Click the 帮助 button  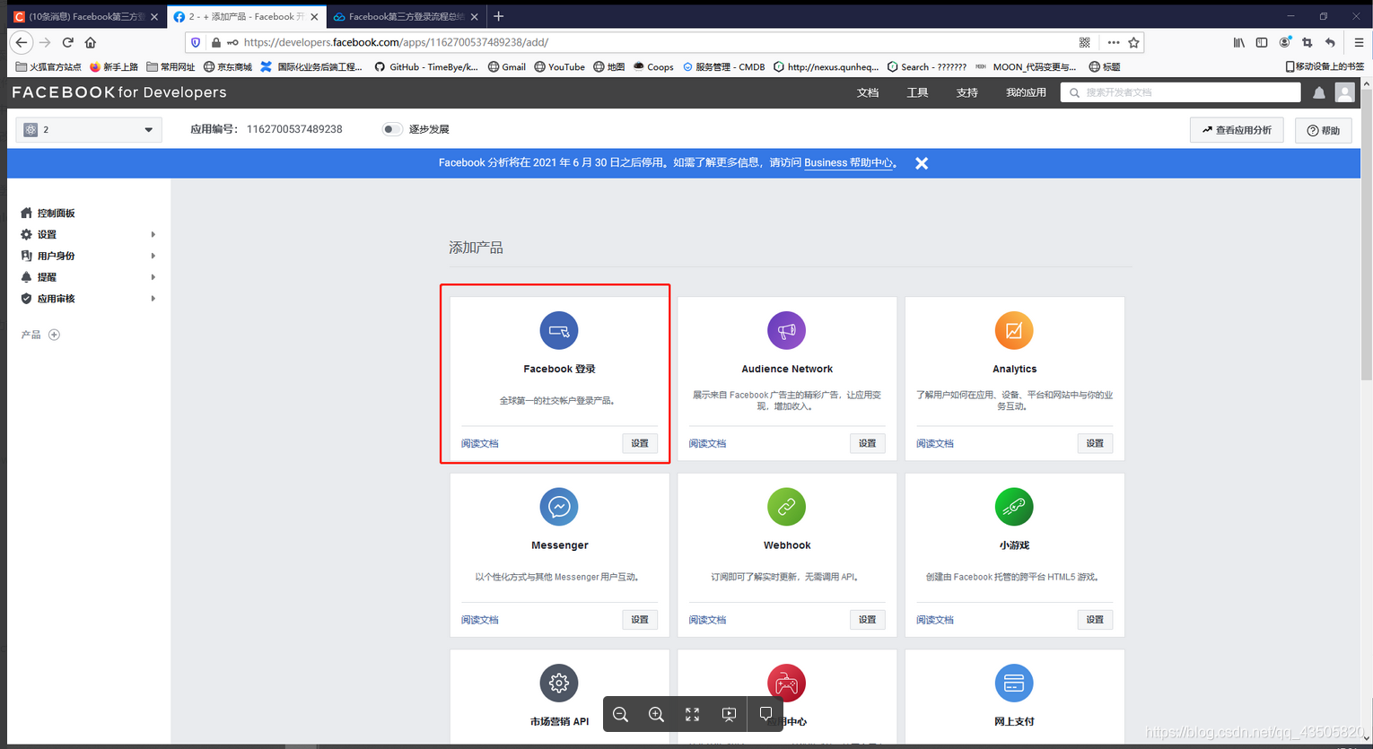click(1324, 130)
